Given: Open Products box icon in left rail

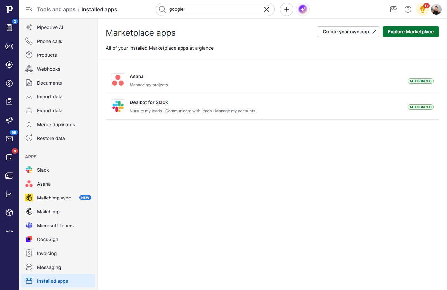Looking at the screenshot, I should click(x=9, y=213).
